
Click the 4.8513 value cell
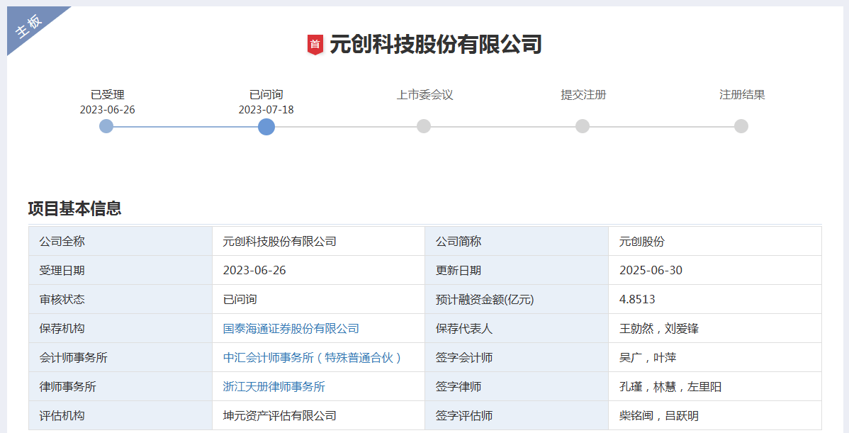715,299
